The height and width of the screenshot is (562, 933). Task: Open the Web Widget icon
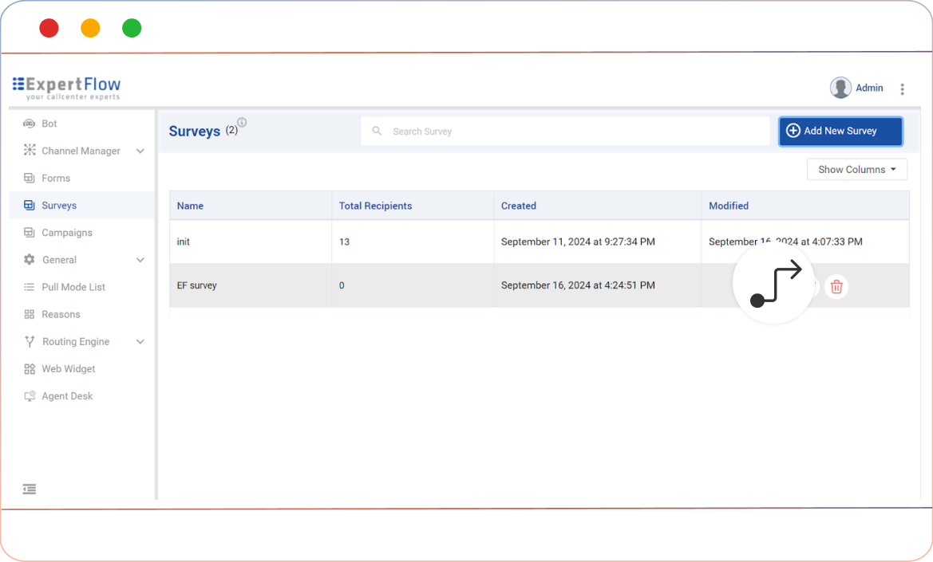tap(29, 368)
